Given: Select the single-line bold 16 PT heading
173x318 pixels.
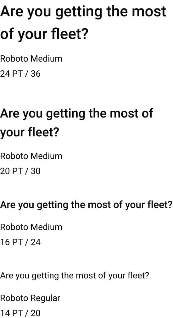Looking at the screenshot, I should pos(86,205).
